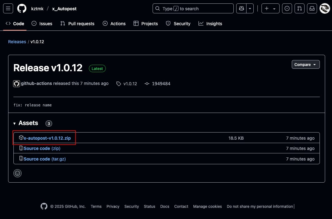Click the package icon for x-autopost-v1.0.12.zip
The height and width of the screenshot is (219, 332).
click(x=21, y=138)
